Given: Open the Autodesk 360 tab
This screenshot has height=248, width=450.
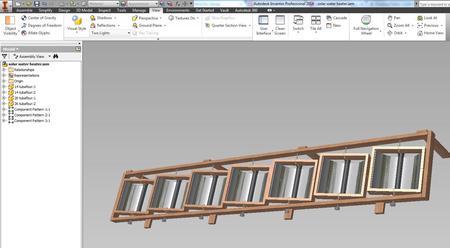Looking at the screenshot, I should (x=246, y=10).
